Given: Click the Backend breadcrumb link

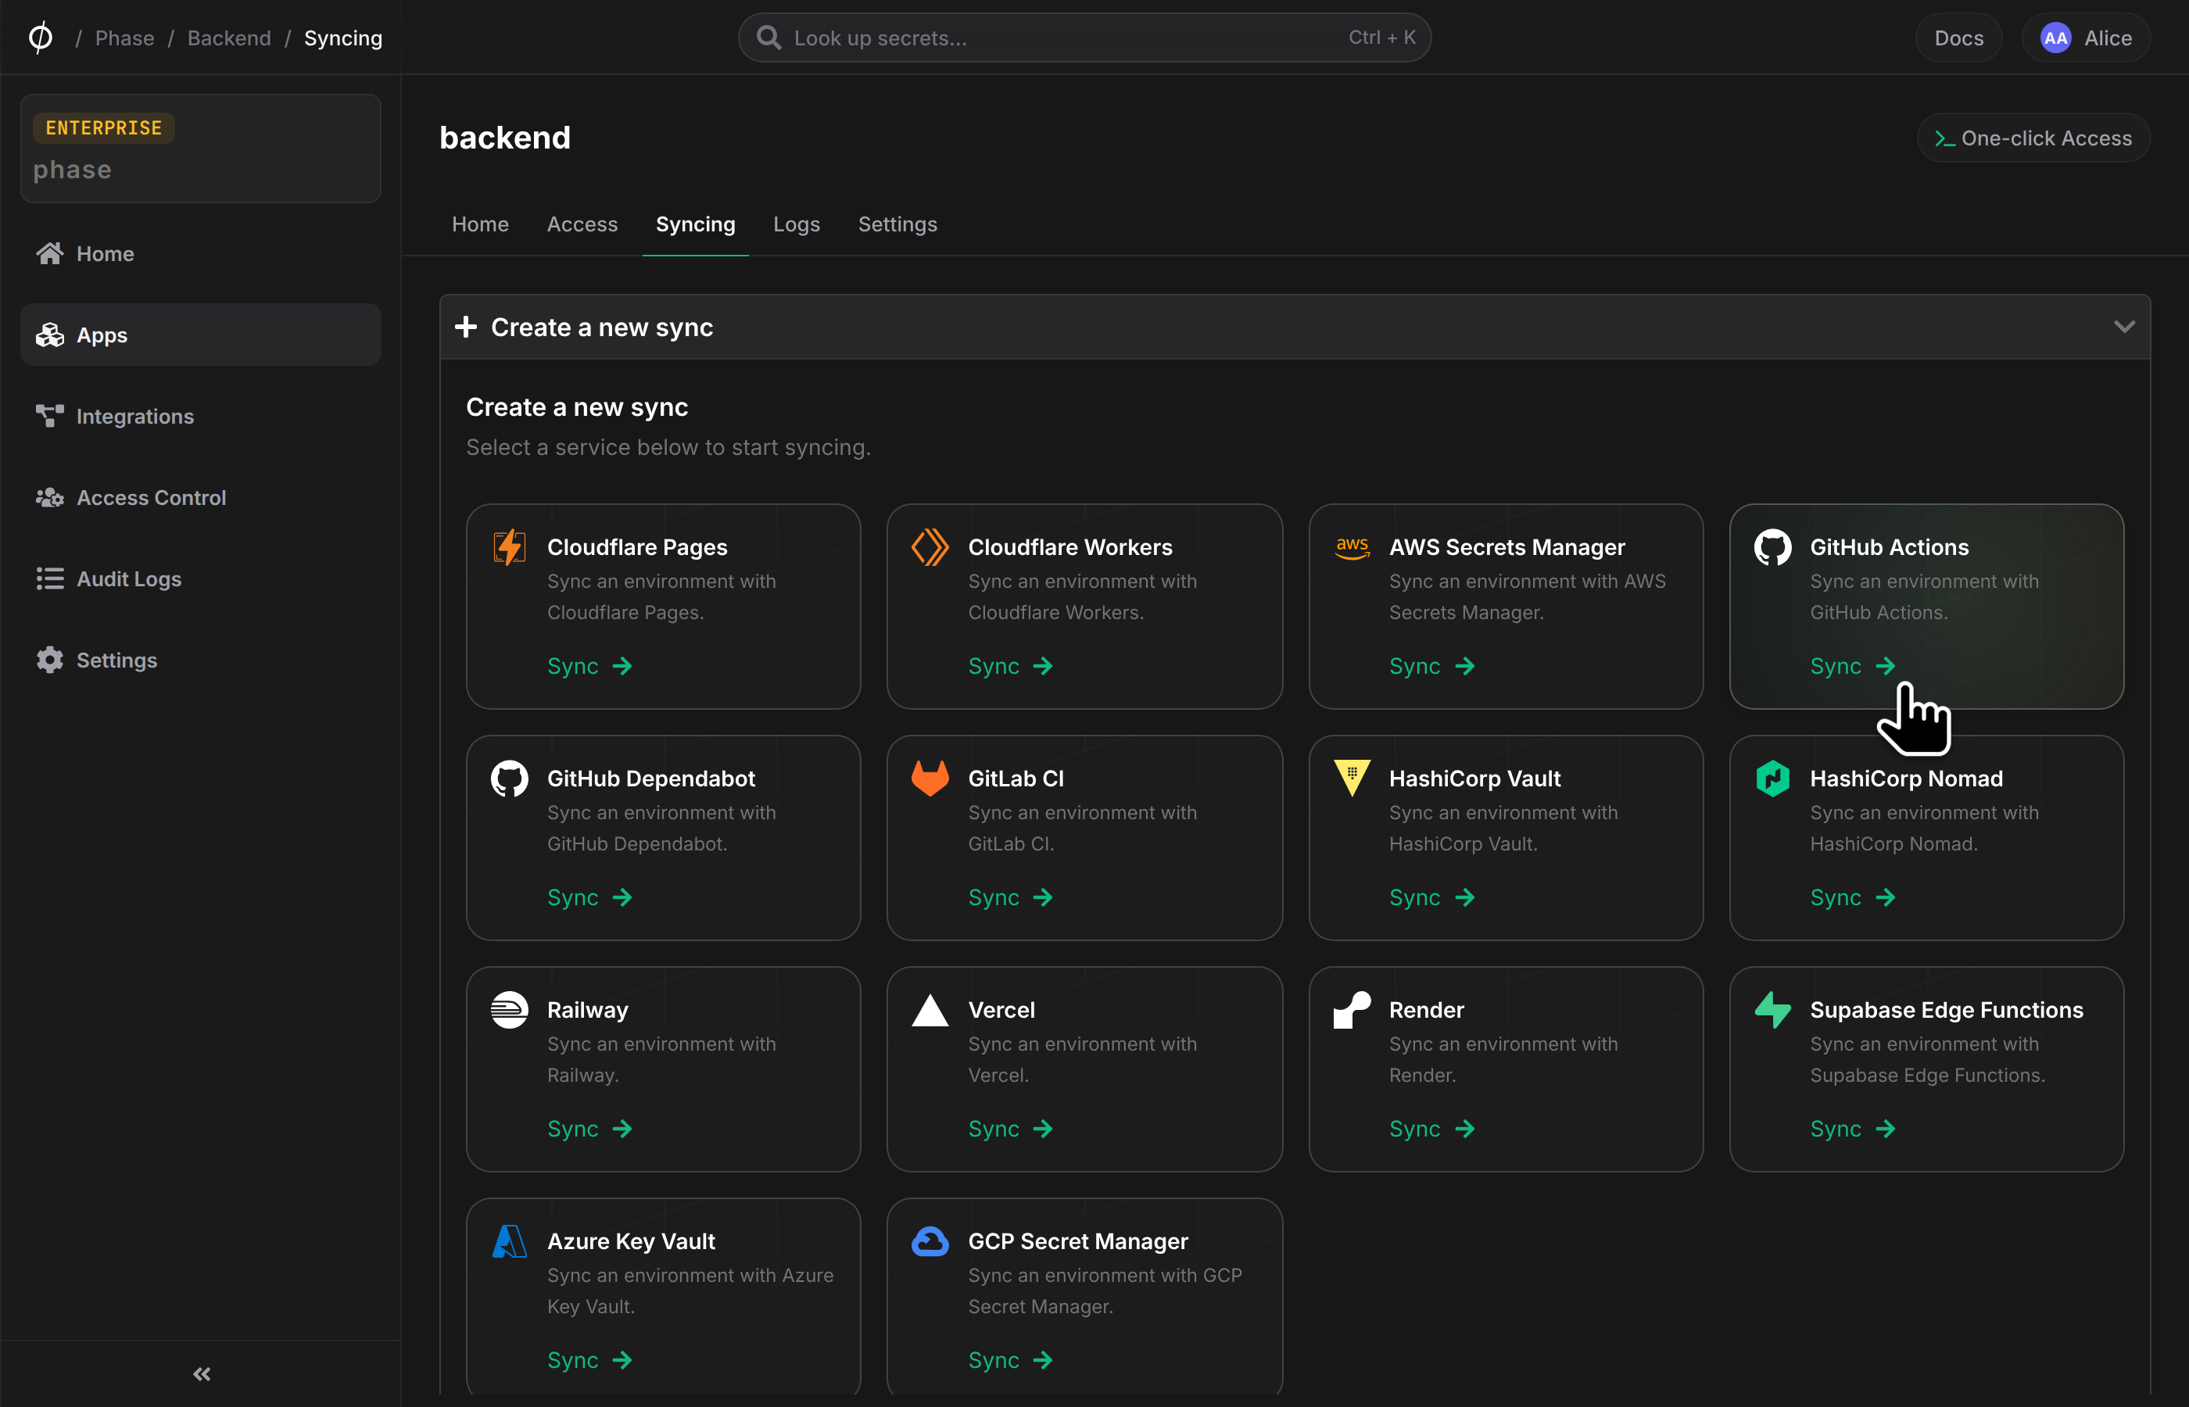Looking at the screenshot, I should (x=229, y=38).
